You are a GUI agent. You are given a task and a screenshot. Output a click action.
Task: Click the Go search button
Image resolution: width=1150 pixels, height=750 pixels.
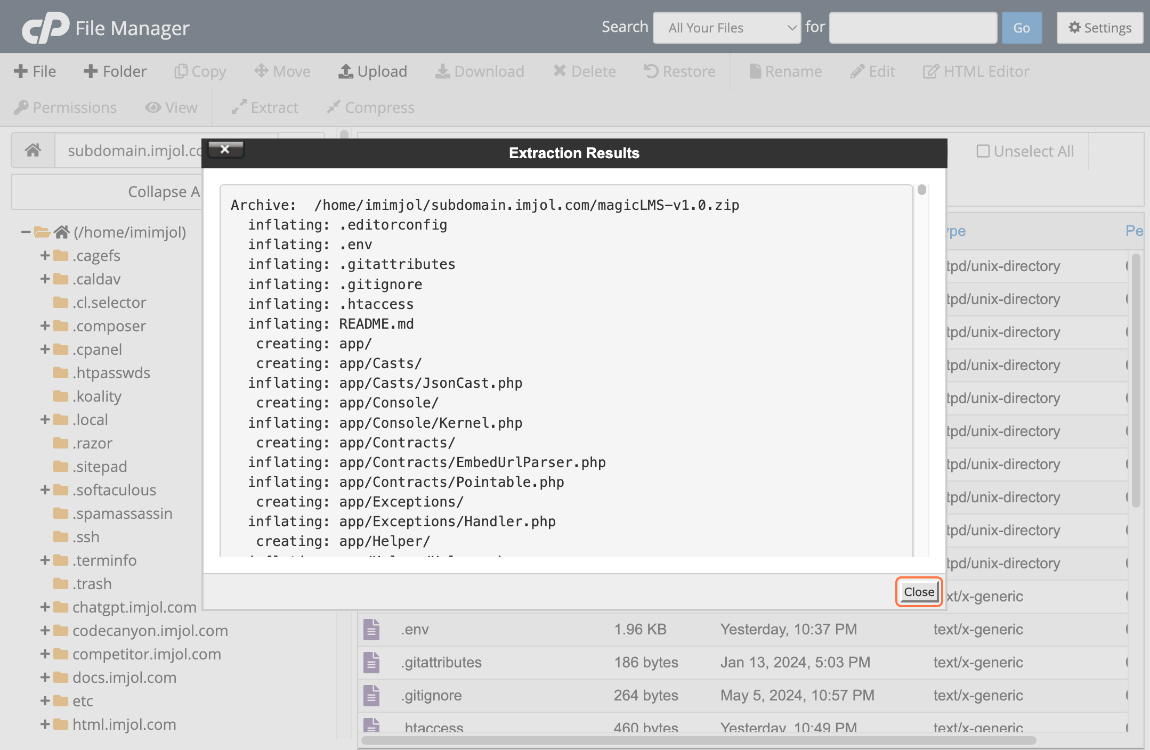1022,28
